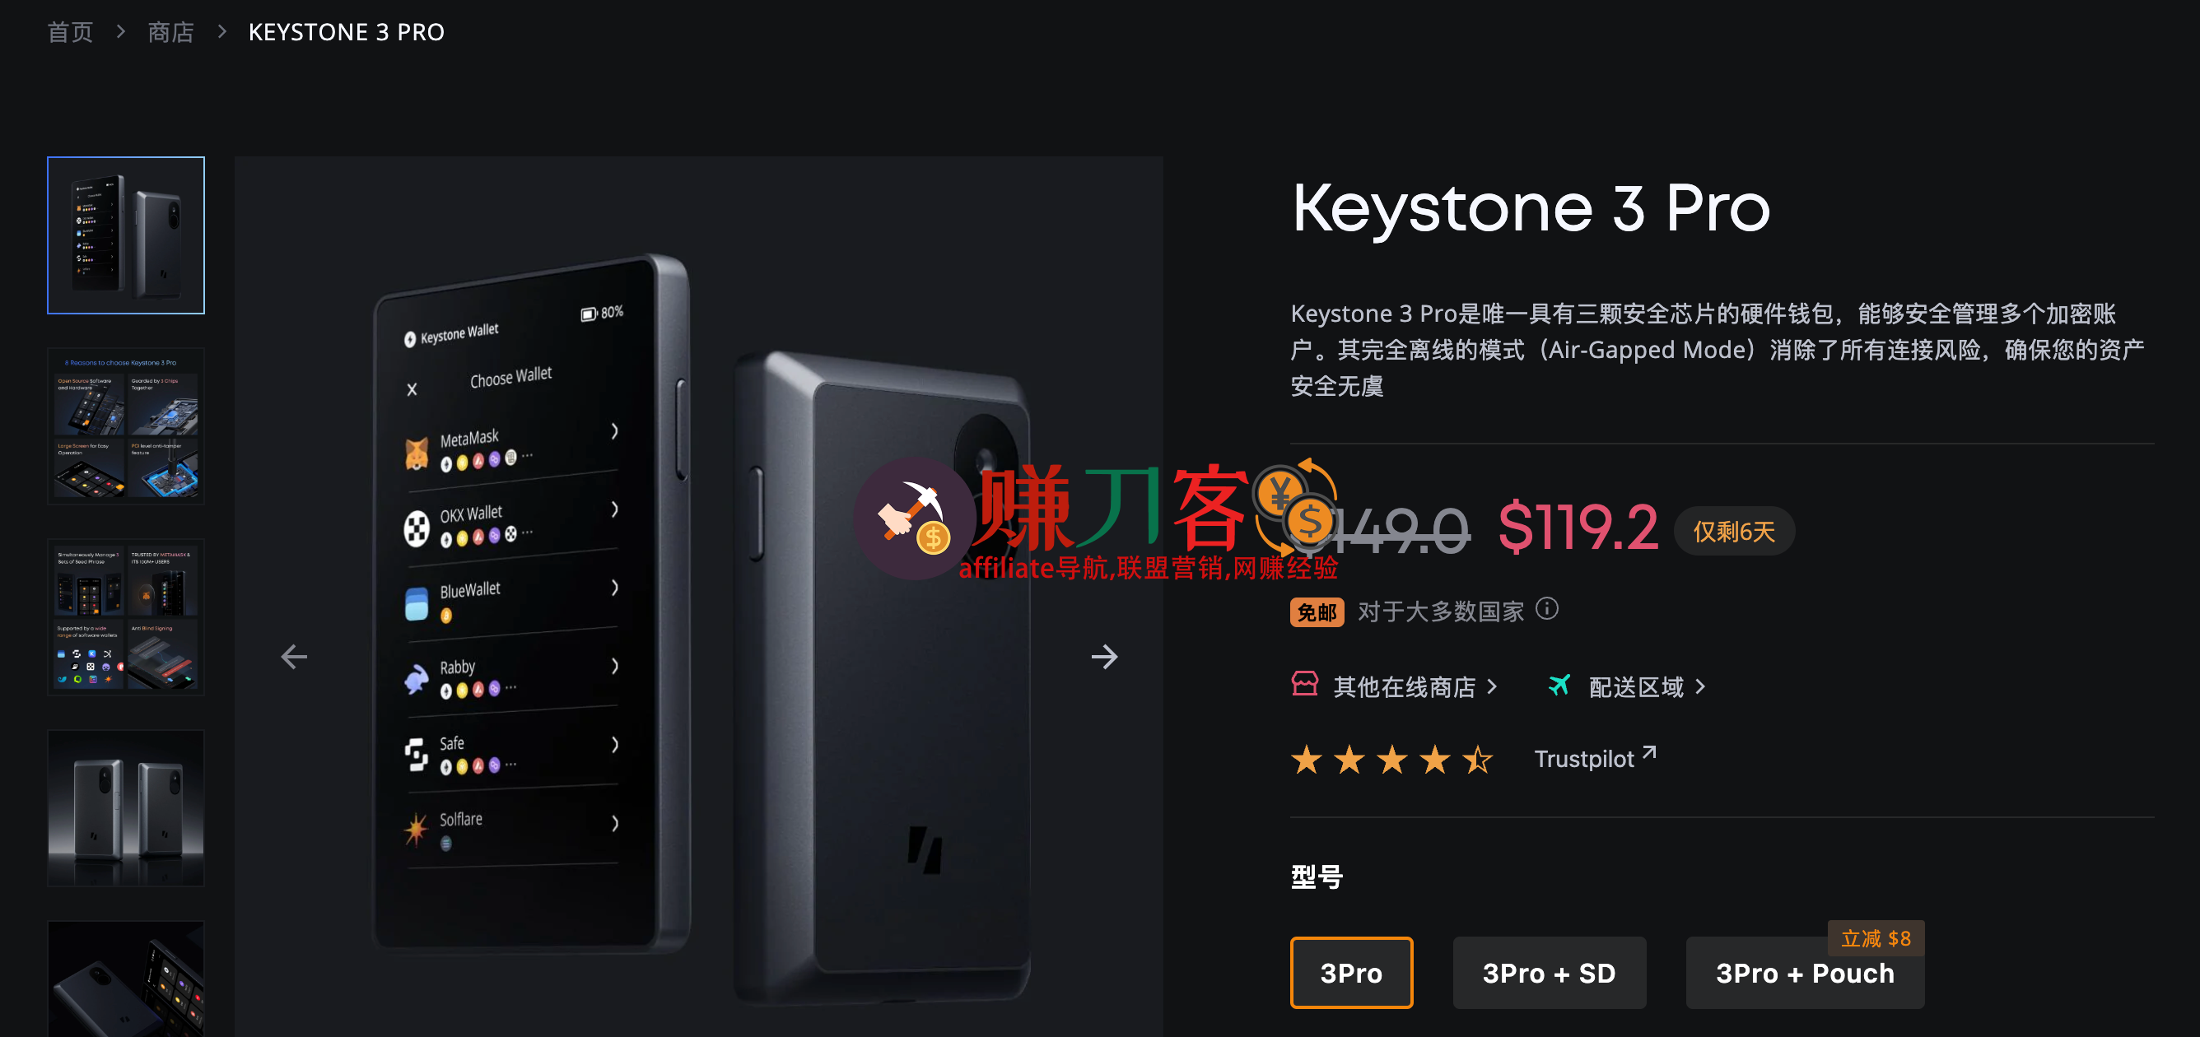Go to 商店 in breadcrumb
This screenshot has height=1037, width=2200.
click(x=170, y=32)
